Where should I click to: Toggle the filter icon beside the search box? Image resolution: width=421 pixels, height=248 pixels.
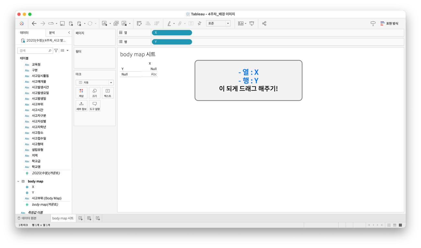[x=56, y=50]
